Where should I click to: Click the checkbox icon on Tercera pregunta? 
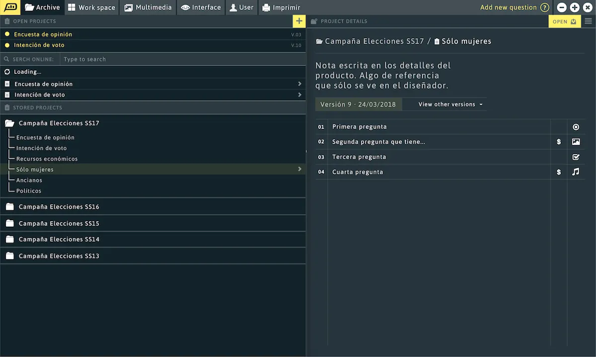(576, 157)
